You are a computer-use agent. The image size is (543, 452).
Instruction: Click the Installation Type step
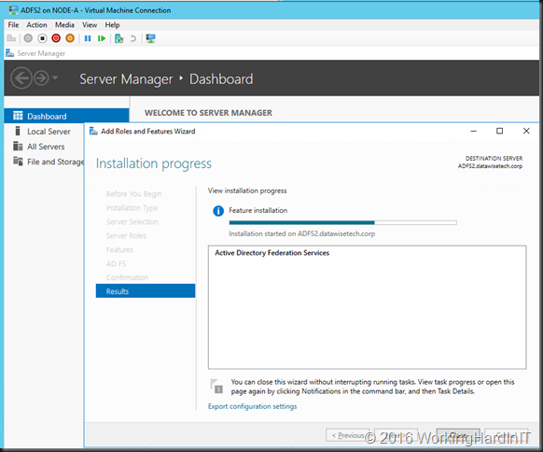(132, 207)
